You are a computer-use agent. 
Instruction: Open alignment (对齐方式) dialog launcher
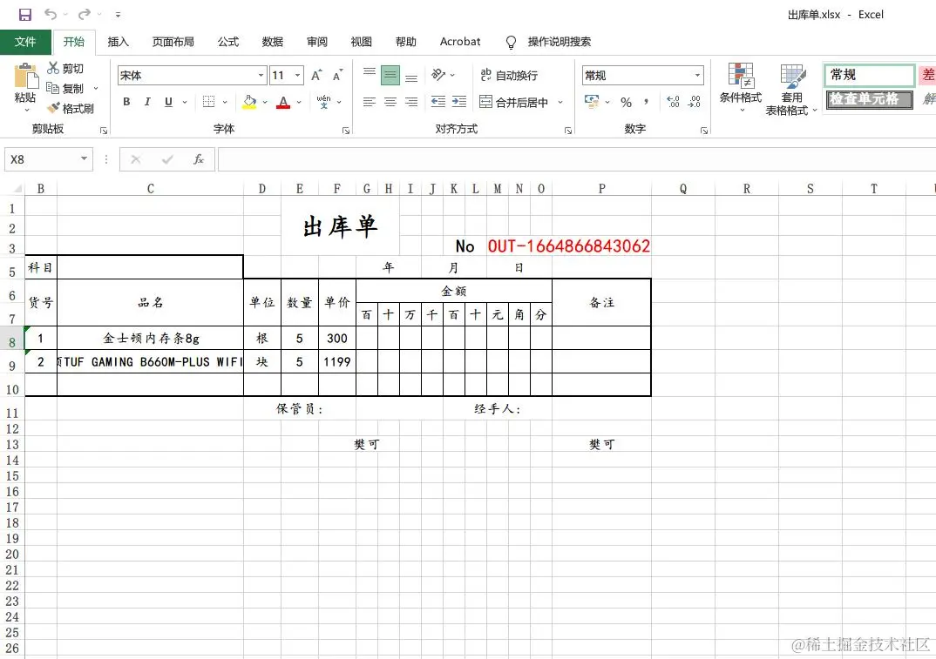[x=568, y=131]
